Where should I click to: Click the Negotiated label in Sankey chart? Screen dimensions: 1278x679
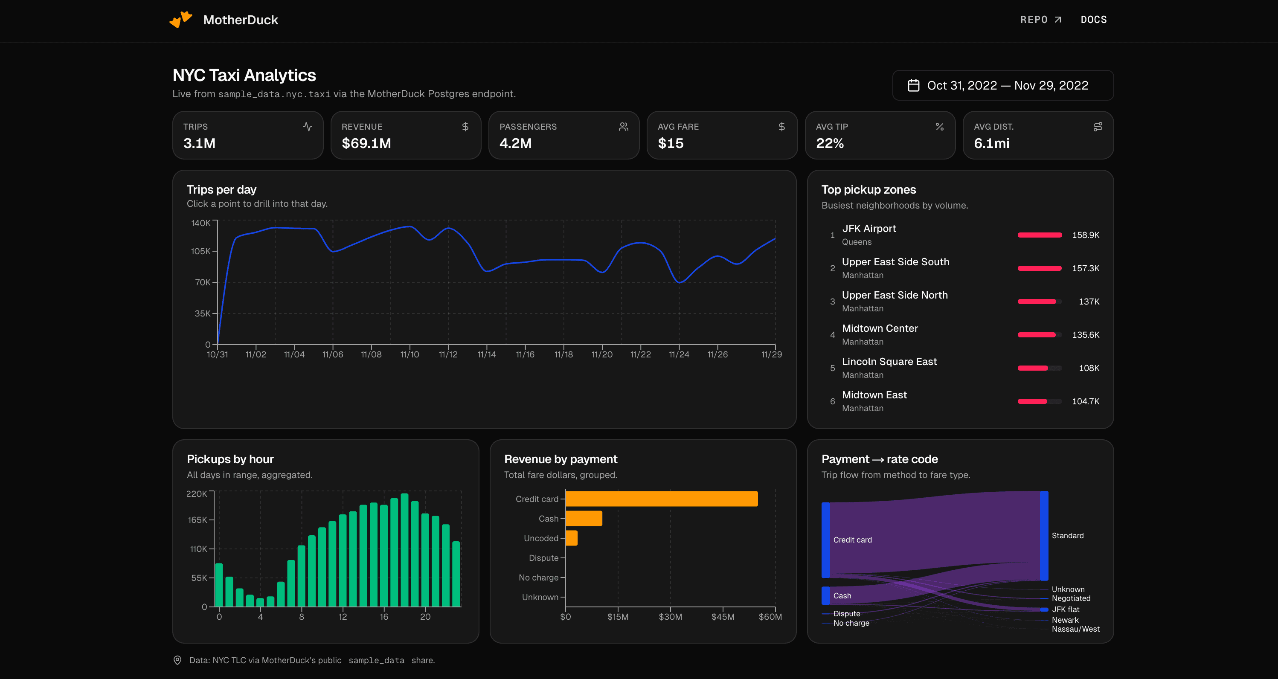1071,599
